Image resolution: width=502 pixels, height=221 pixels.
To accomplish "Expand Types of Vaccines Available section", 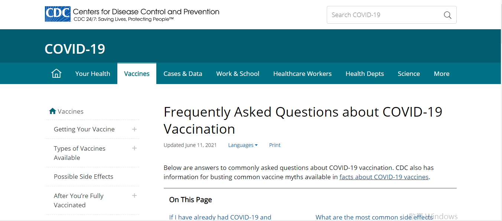I will click(134, 148).
